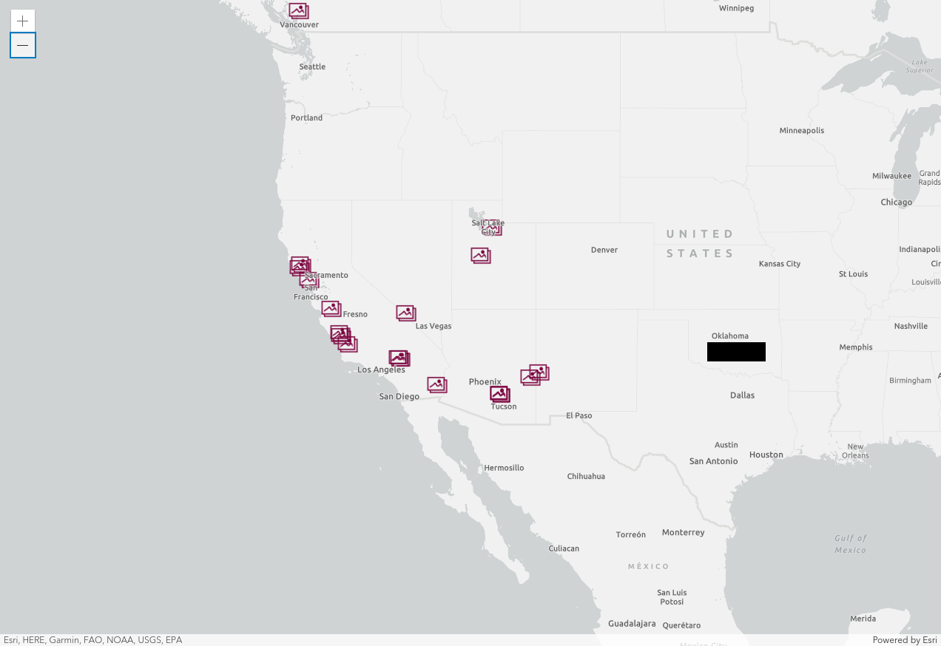
Task: Click the Chicago city label on map
Action: 896,203
